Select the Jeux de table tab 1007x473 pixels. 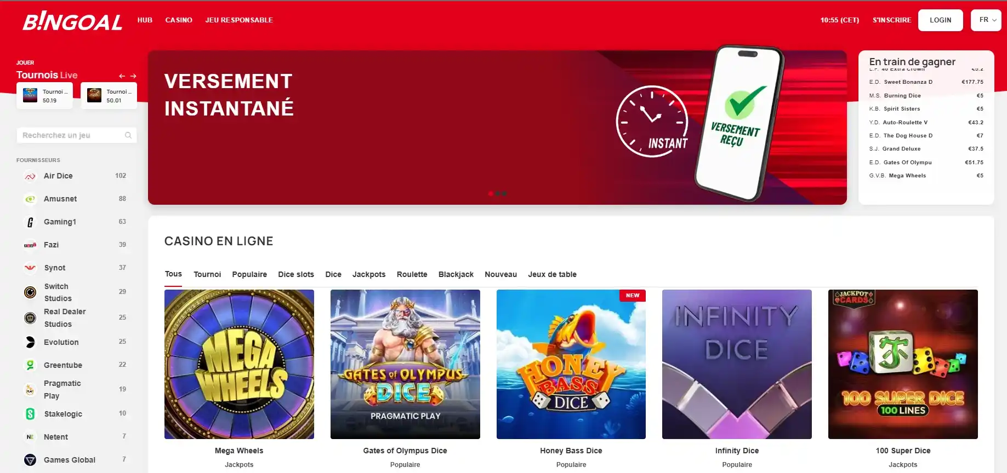pyautogui.click(x=552, y=275)
